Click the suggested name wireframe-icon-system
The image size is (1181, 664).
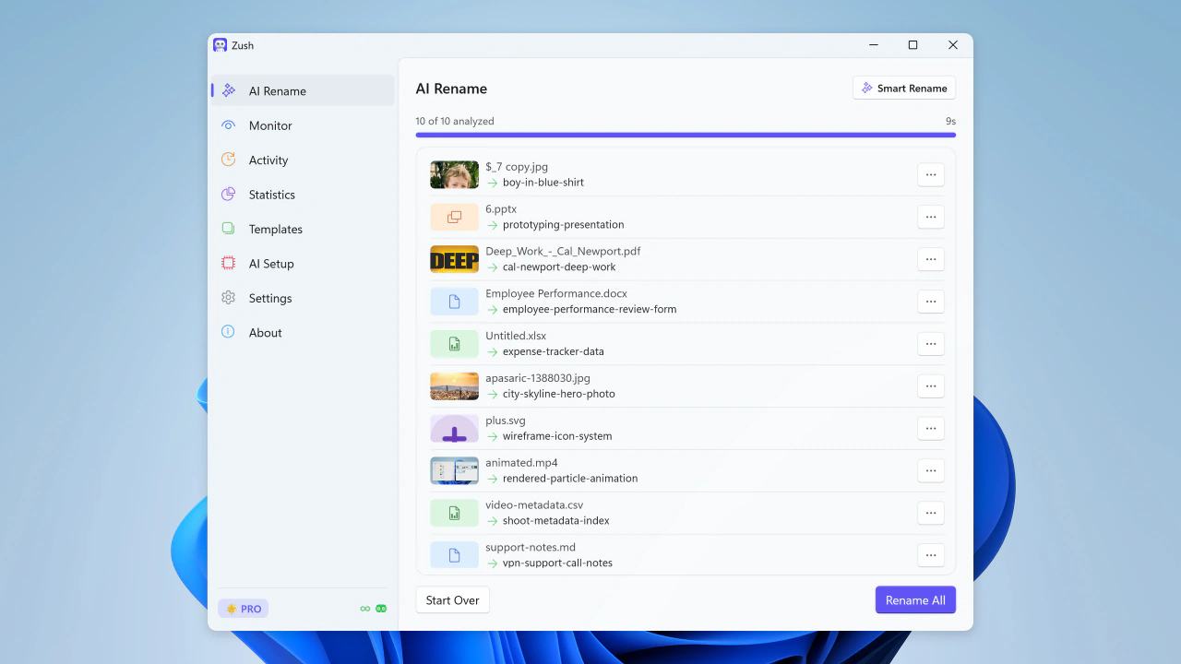[557, 436]
